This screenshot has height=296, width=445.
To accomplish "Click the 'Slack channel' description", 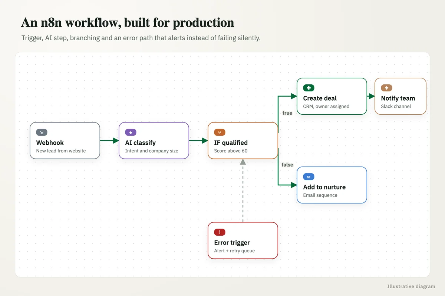I will [x=396, y=106].
